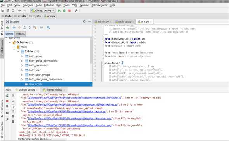Open cache.py link at line 44
This screenshot has height=141, width=229.
[75, 98]
